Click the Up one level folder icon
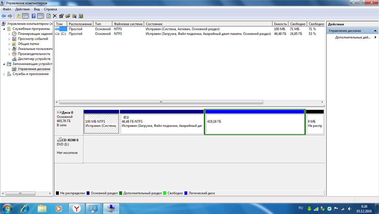The width and height of the screenshot is (379, 214). tap(19, 16)
